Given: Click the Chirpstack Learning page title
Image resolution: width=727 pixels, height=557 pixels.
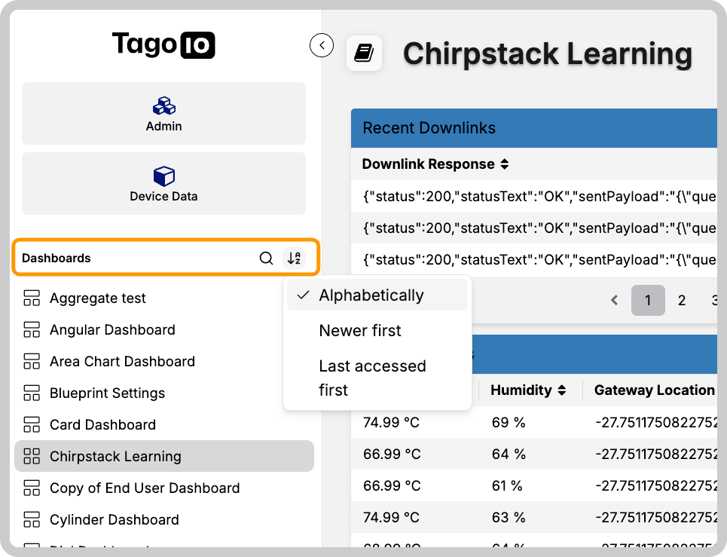Looking at the screenshot, I should 548,54.
